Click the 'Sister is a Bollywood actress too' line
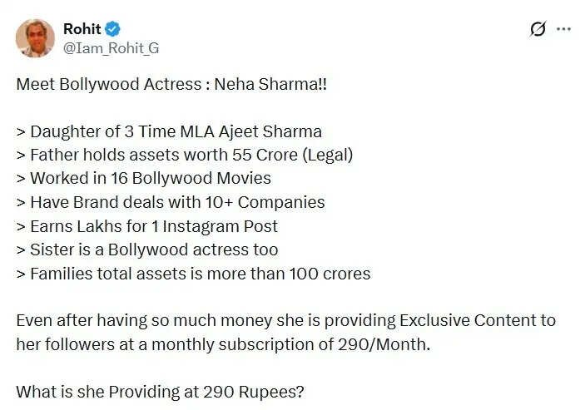Screen dimensions: 585x410 pos(146,249)
